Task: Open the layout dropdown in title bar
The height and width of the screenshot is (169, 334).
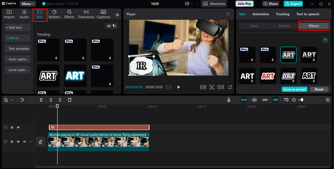Action: (189, 4)
